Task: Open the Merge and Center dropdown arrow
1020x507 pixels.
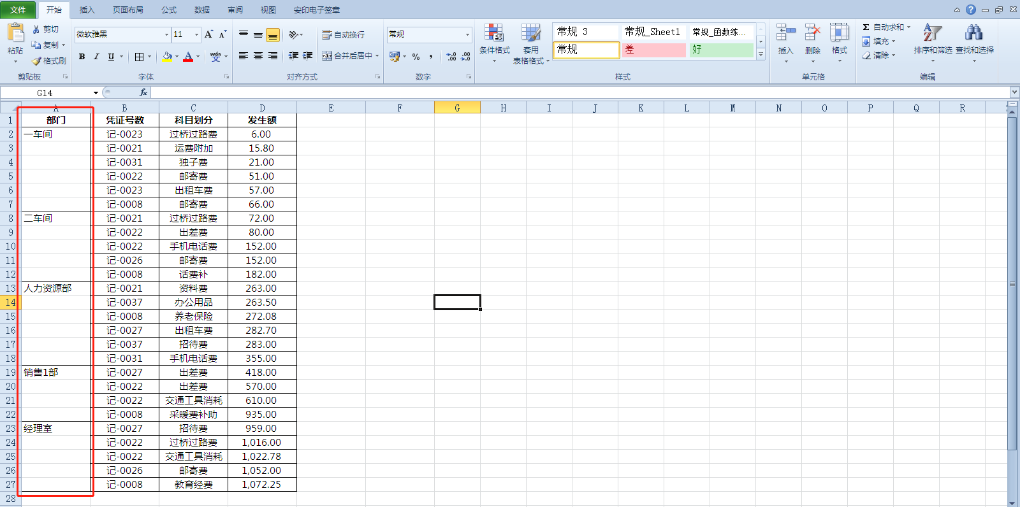Action: pos(377,56)
